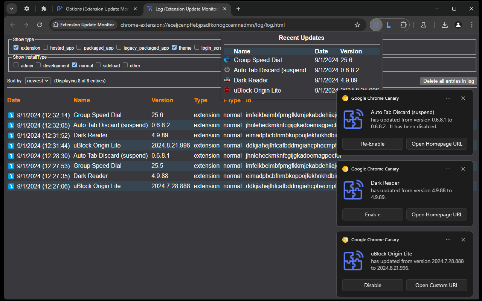Open Chrome Labs flask icon

pos(424,25)
